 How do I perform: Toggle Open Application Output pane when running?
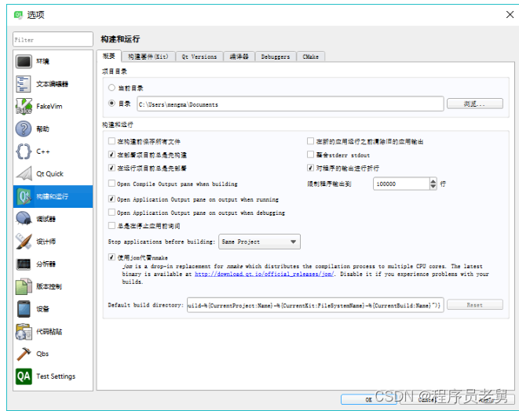click(x=111, y=198)
